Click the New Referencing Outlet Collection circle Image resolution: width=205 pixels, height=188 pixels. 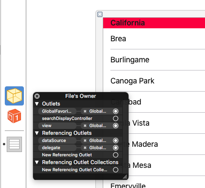(x=116, y=170)
